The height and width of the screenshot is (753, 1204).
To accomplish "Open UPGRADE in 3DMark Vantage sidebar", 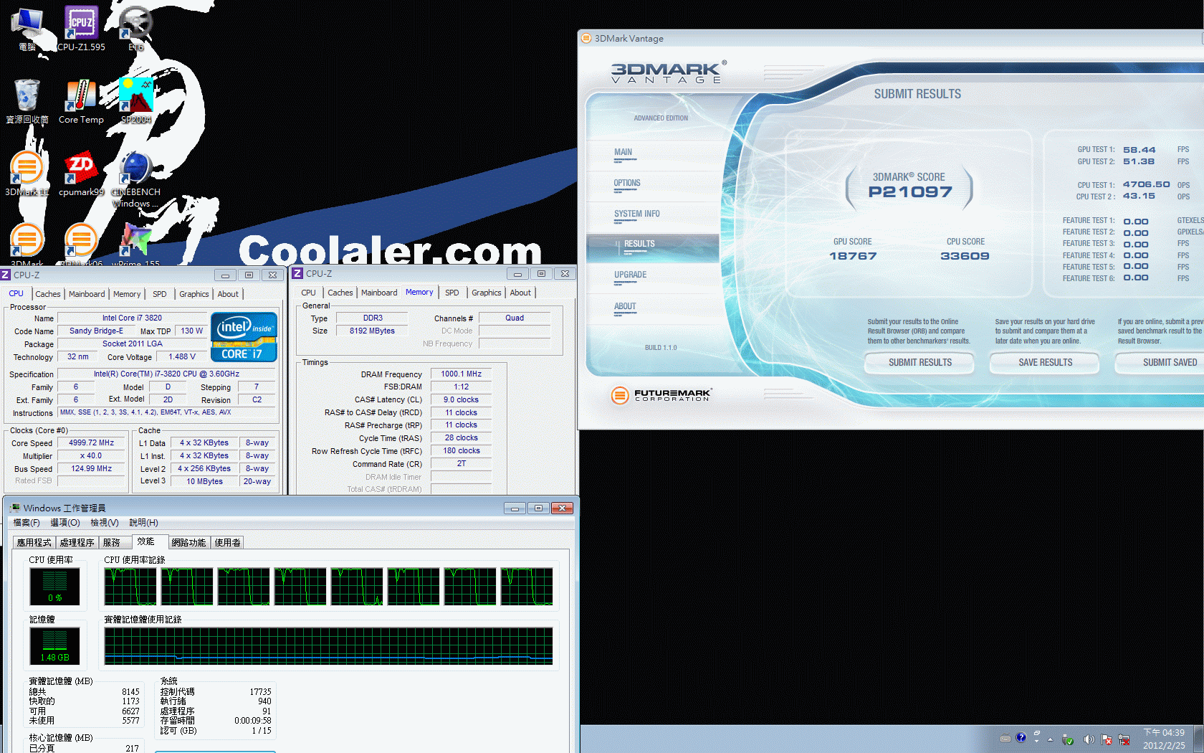I will [x=630, y=275].
